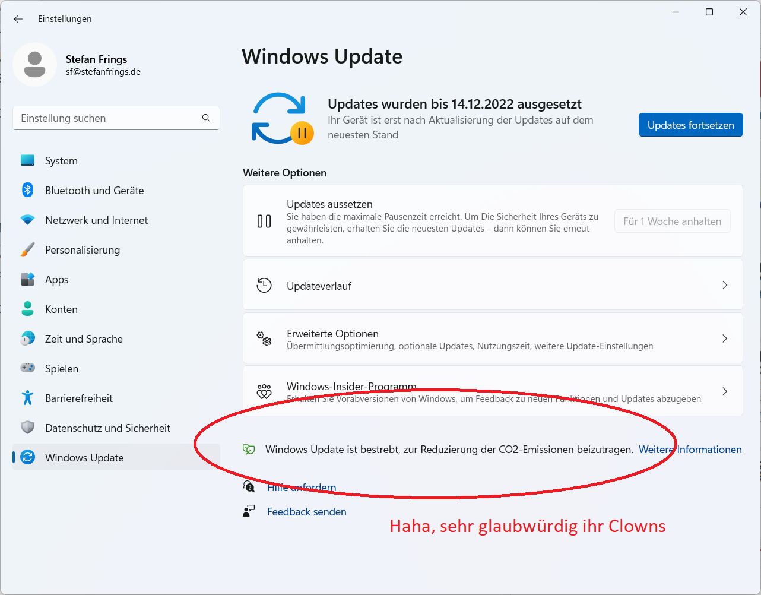
Task: Minimize the Einstellungen window
Action: click(x=676, y=12)
